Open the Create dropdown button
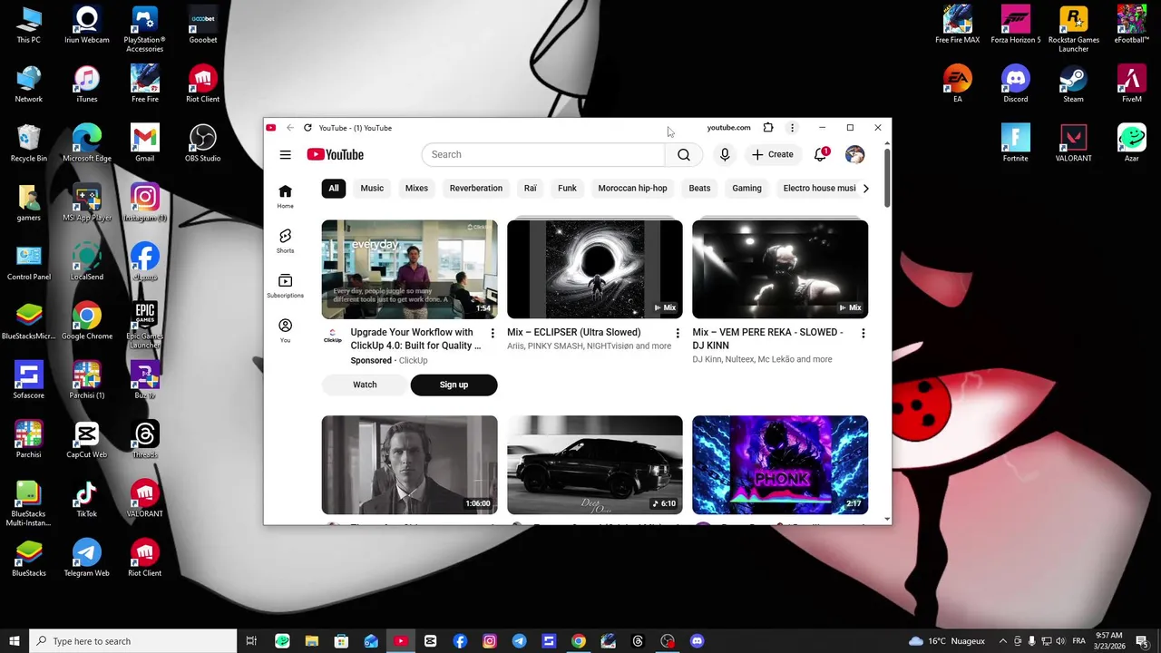Viewport: 1161px width, 653px height. pyautogui.click(x=772, y=155)
